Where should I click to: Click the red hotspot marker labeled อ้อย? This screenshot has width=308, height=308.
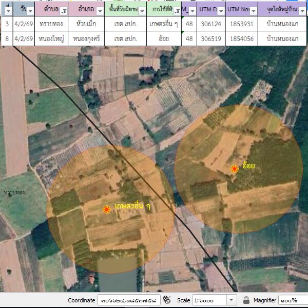(x=235, y=168)
